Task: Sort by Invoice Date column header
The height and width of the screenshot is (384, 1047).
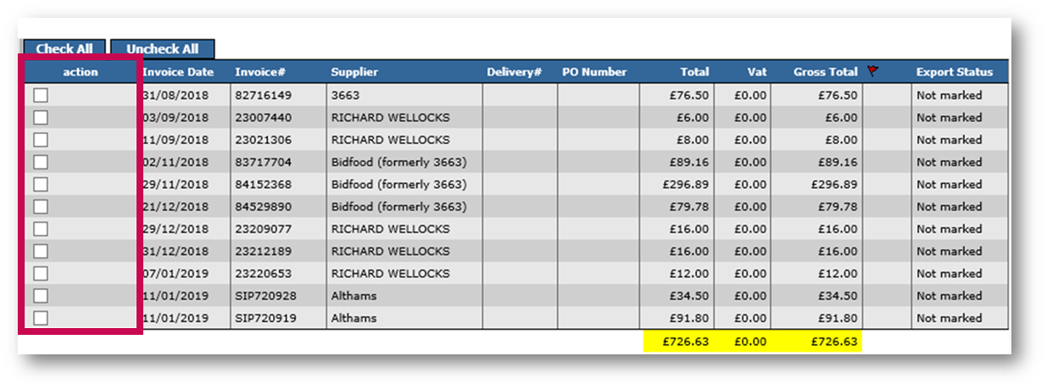Action: pyautogui.click(x=178, y=72)
